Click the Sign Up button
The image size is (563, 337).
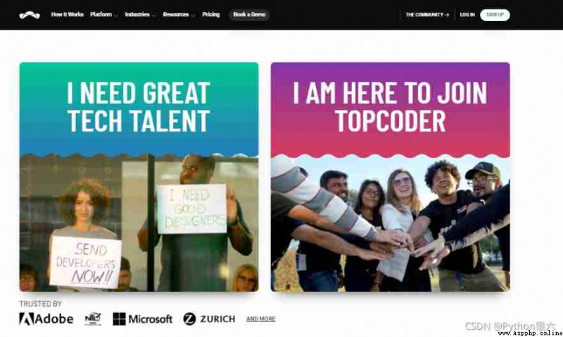[495, 15]
